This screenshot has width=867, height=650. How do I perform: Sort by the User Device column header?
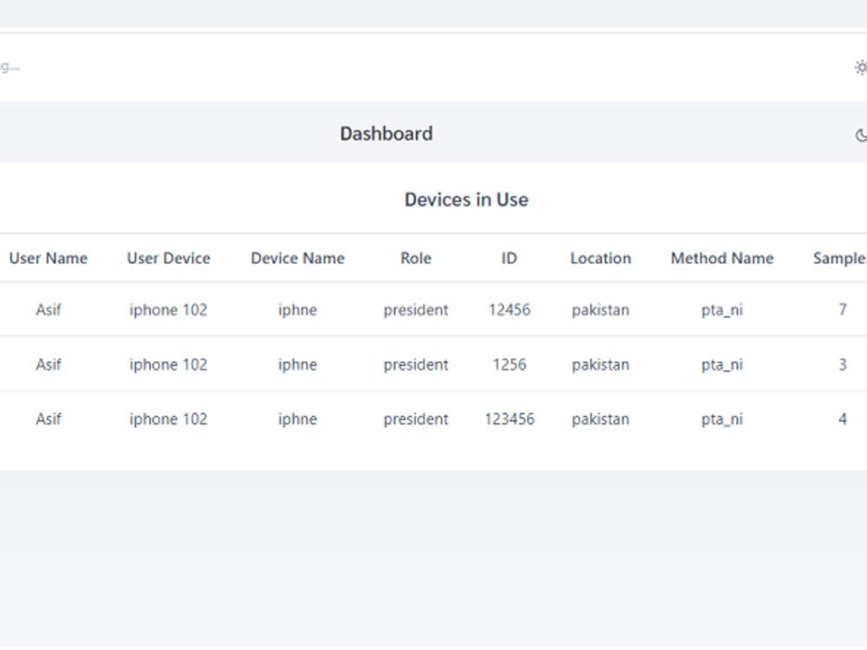pos(167,258)
